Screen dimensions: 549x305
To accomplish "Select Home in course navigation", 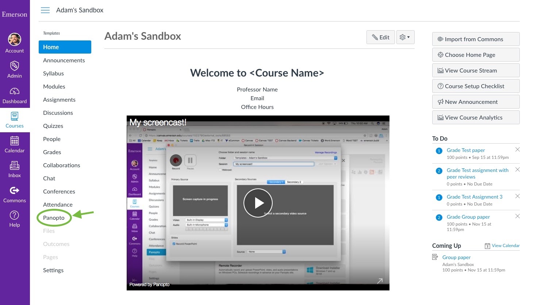I will pyautogui.click(x=65, y=47).
